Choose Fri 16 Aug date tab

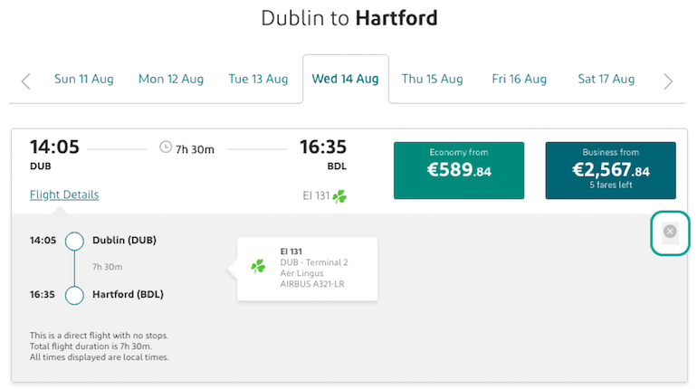pos(520,79)
